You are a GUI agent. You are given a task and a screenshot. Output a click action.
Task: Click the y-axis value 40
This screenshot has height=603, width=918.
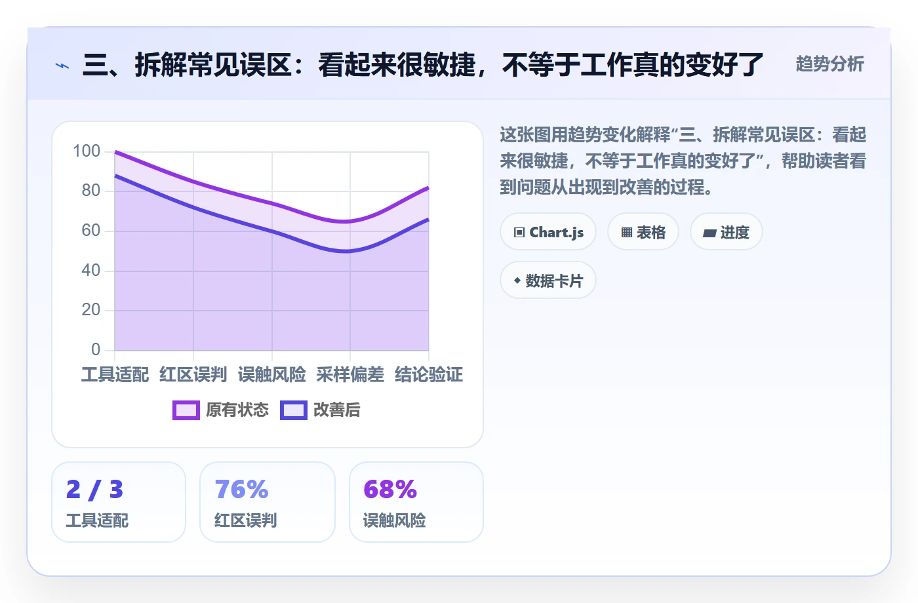pos(91,270)
